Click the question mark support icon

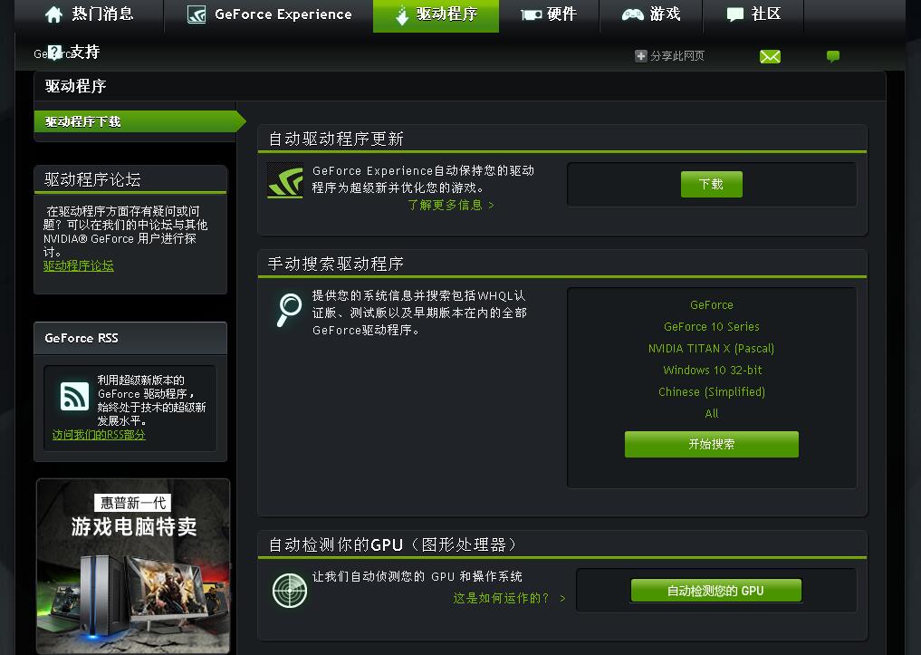[55, 53]
